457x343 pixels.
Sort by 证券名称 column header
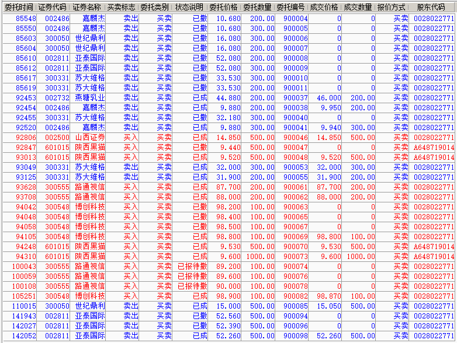[87, 7]
